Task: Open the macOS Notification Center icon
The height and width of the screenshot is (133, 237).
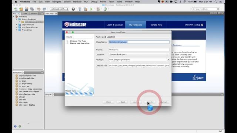Action: point(221,1)
